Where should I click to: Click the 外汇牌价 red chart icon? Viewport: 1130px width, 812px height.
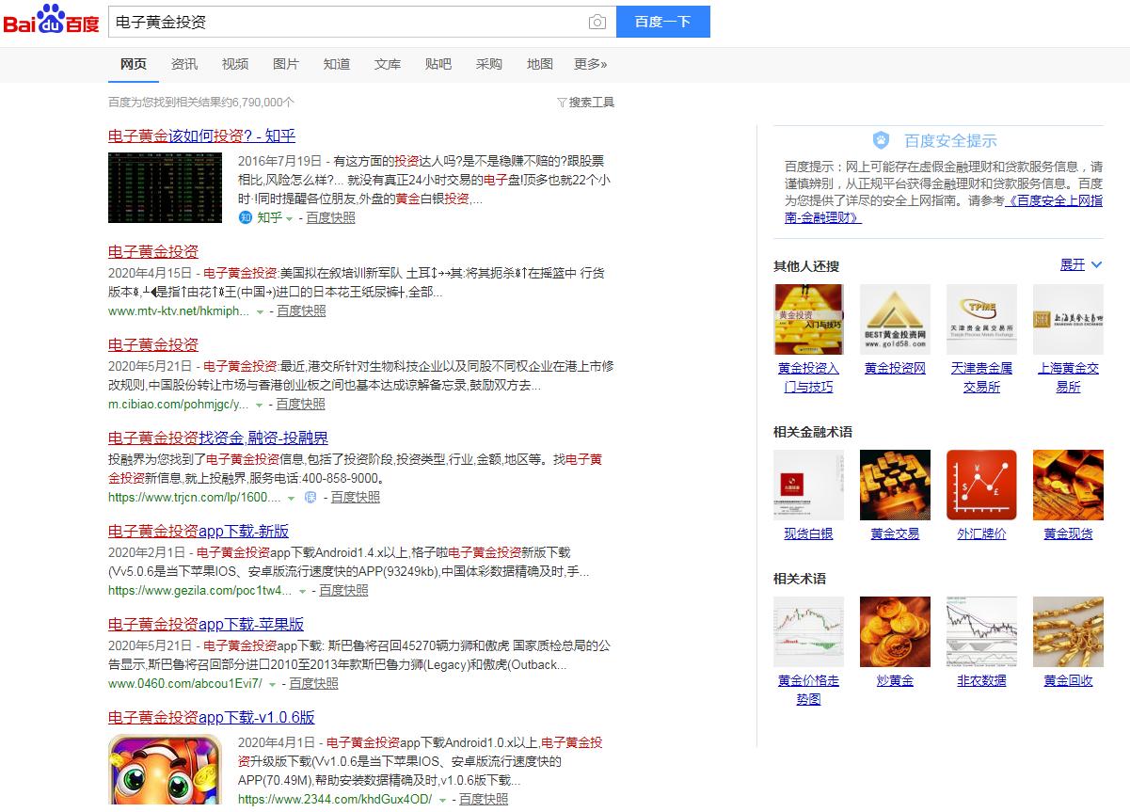(x=981, y=485)
